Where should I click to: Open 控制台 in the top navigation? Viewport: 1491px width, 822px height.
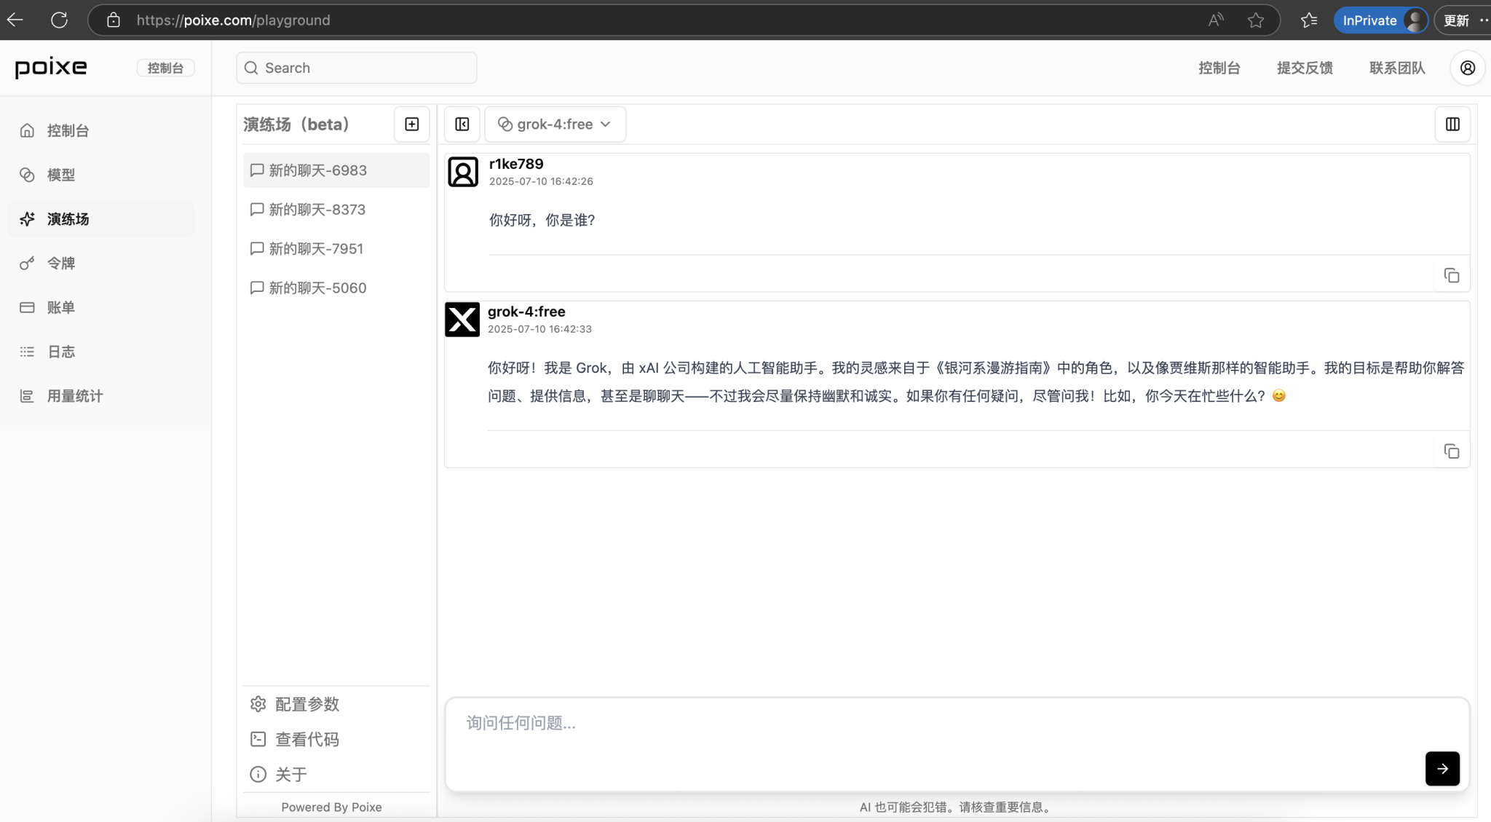click(x=1219, y=68)
